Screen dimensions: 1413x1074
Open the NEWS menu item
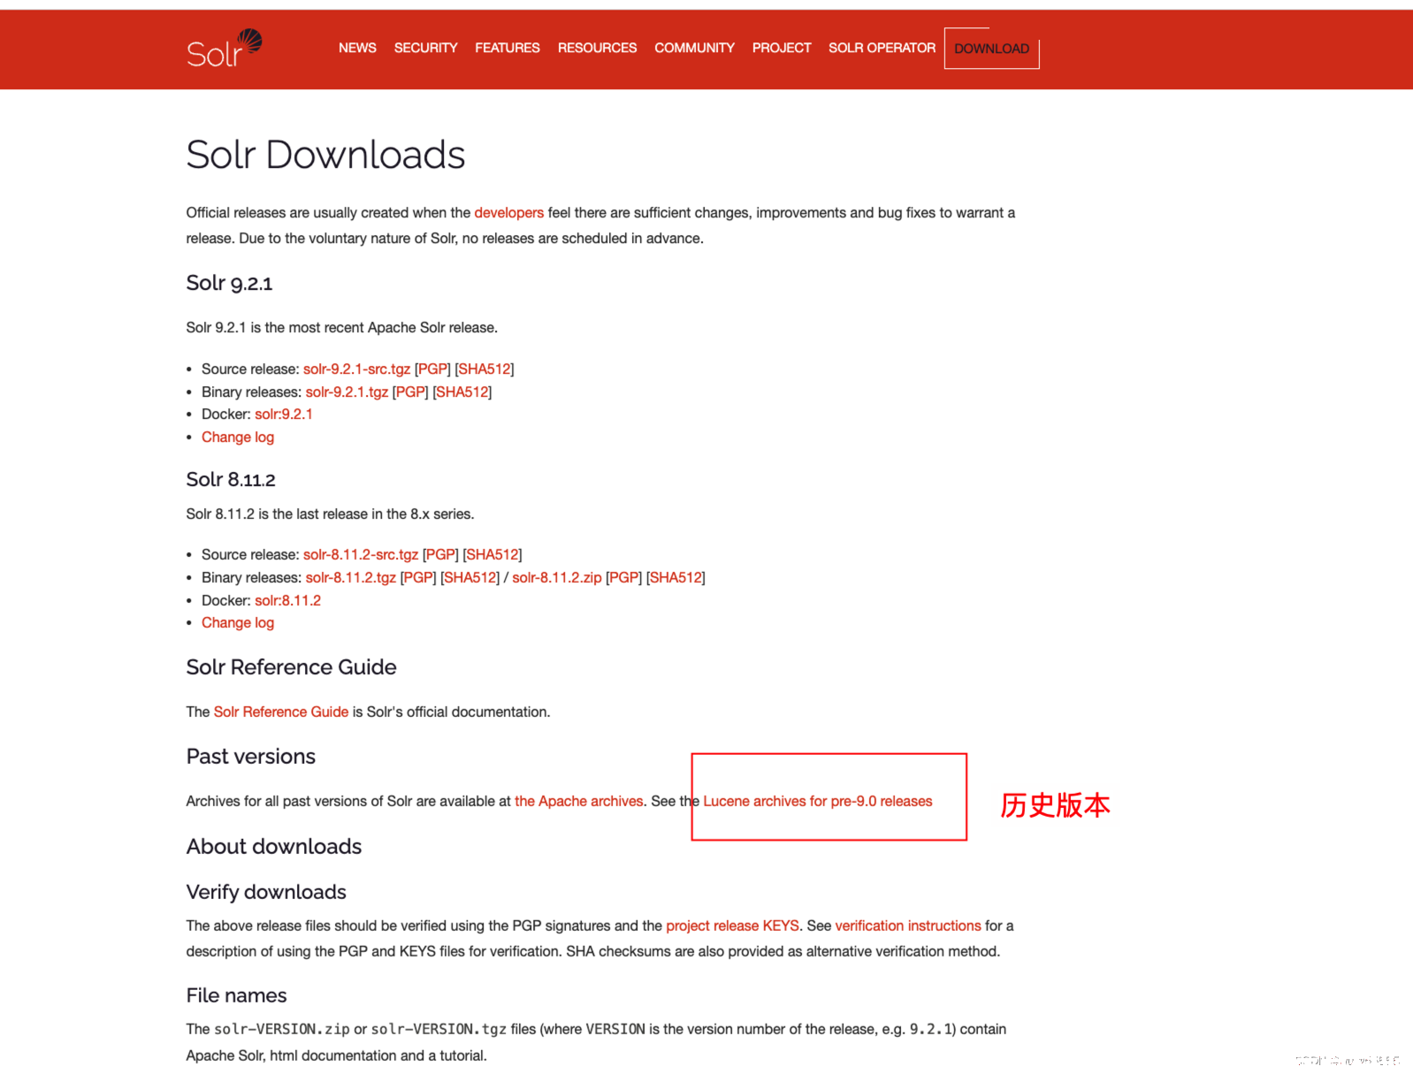[357, 48]
